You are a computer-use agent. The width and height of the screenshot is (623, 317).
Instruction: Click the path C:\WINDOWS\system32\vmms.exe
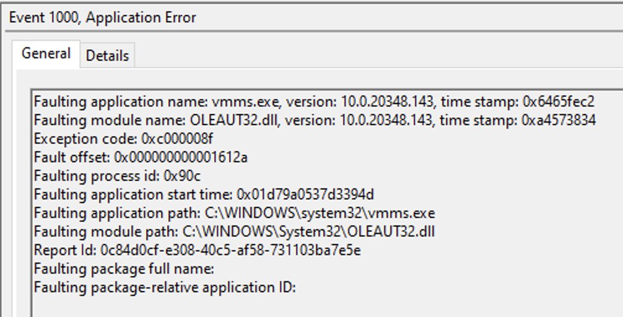(x=320, y=213)
